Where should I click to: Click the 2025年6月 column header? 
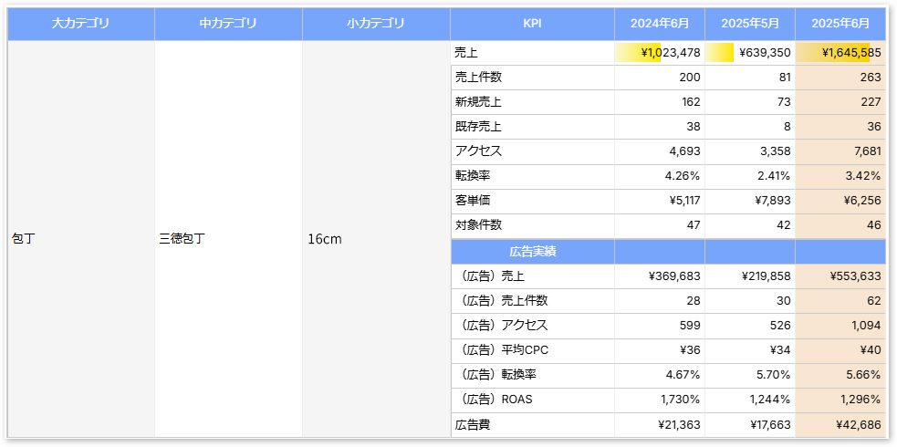(x=840, y=24)
